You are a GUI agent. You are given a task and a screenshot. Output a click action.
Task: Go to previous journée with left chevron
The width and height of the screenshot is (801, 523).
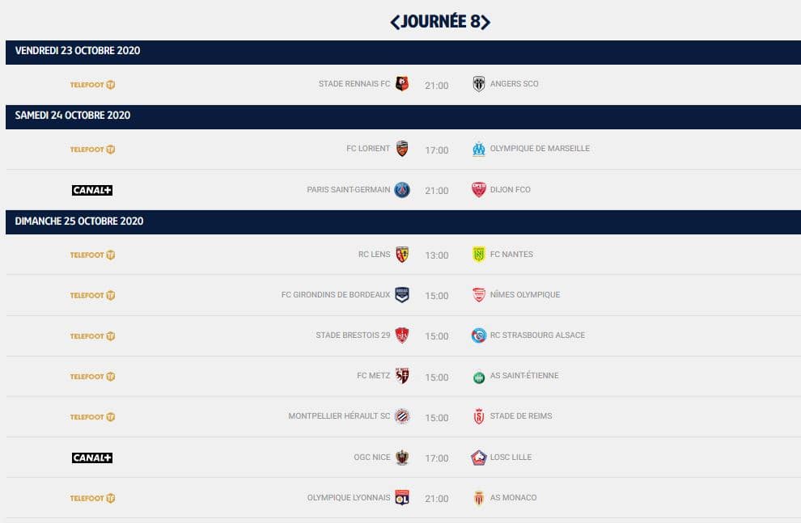tap(395, 22)
